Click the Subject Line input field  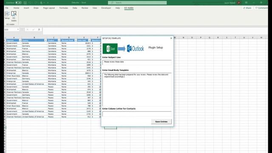137,62
